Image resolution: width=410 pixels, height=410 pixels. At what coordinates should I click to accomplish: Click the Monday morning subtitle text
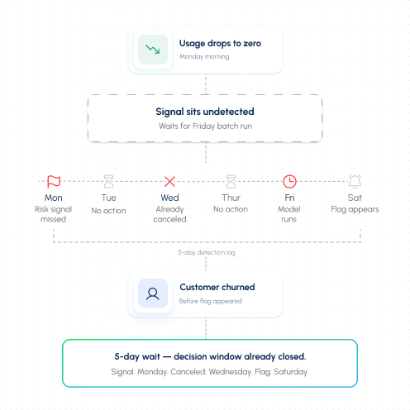(x=204, y=56)
